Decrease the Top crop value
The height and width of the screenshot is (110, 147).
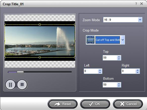point(119,59)
